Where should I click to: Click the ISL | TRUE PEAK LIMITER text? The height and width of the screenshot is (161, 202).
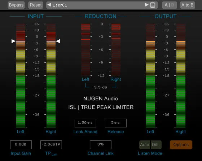click(x=101, y=107)
